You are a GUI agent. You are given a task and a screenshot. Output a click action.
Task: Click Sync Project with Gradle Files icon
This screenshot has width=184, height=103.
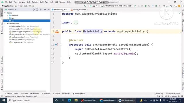(164, 6)
